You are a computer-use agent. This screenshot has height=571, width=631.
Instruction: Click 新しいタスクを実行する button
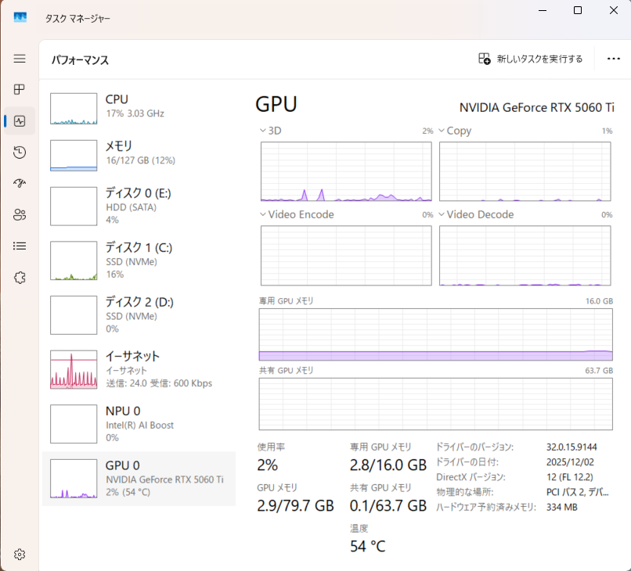(531, 59)
